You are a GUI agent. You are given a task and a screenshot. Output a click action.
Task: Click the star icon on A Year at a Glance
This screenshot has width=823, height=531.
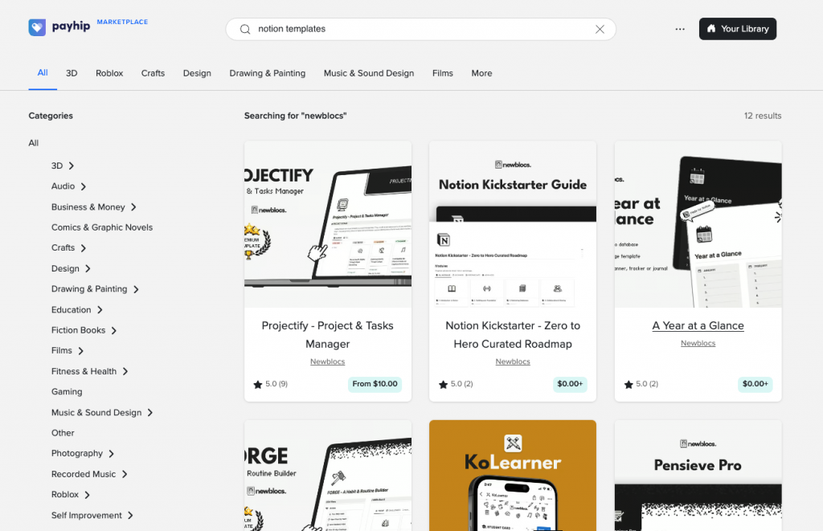click(629, 384)
